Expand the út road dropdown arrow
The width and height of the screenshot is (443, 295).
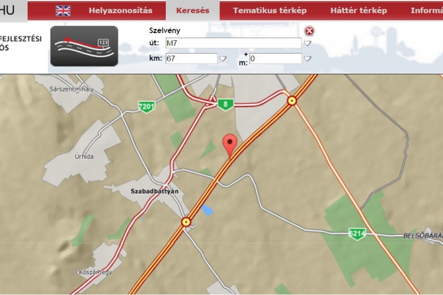(307, 43)
